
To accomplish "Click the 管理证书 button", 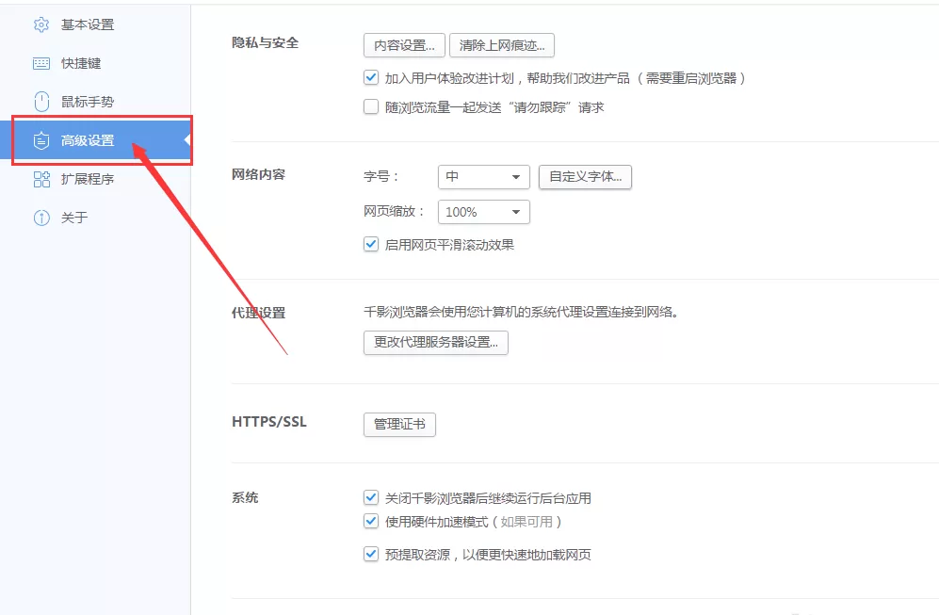I will tap(399, 425).
